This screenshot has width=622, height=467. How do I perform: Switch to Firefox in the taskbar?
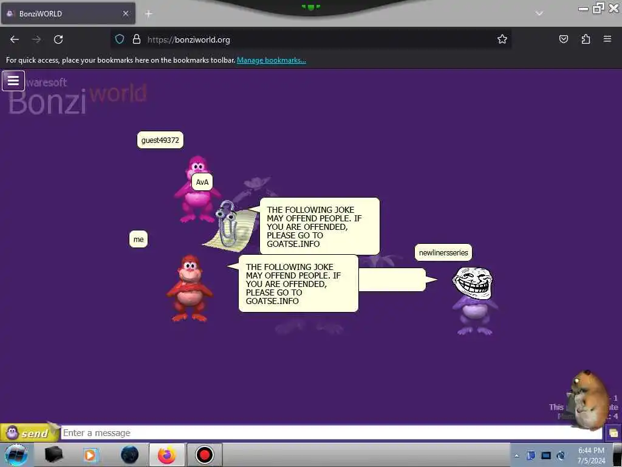pyautogui.click(x=167, y=455)
